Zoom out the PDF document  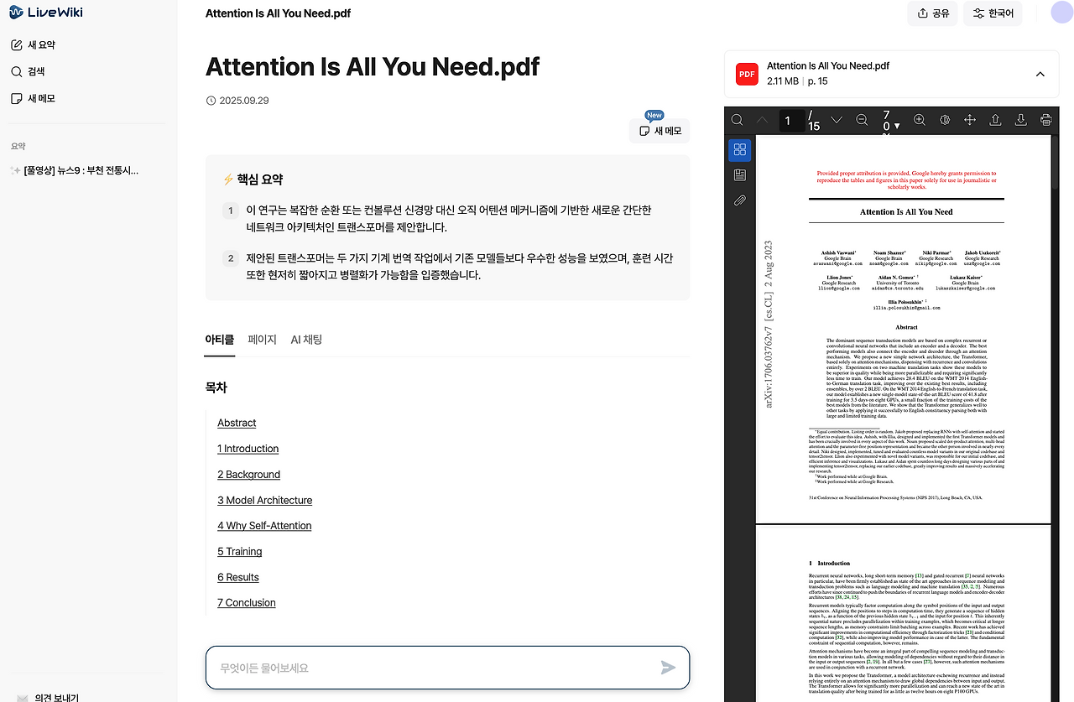(x=862, y=120)
